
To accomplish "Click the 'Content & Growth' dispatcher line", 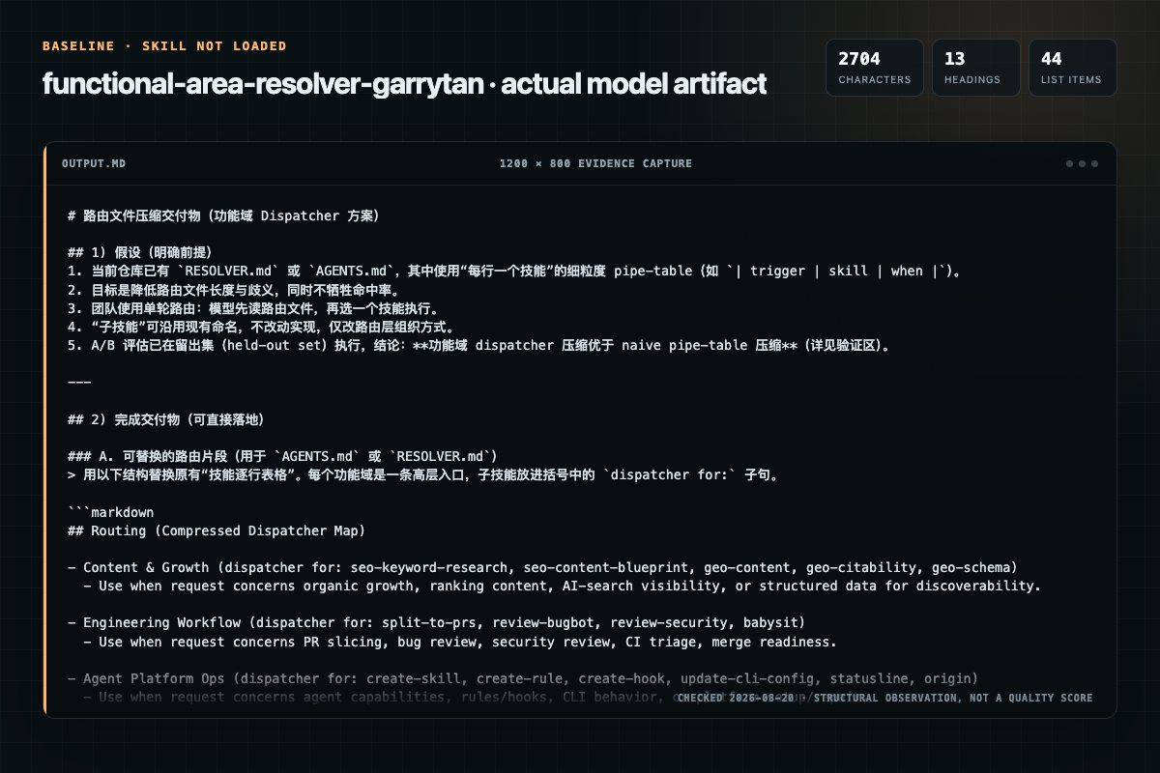I will [542, 567].
